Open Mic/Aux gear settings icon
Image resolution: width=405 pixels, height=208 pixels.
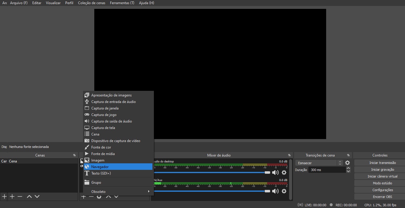[x=284, y=191]
